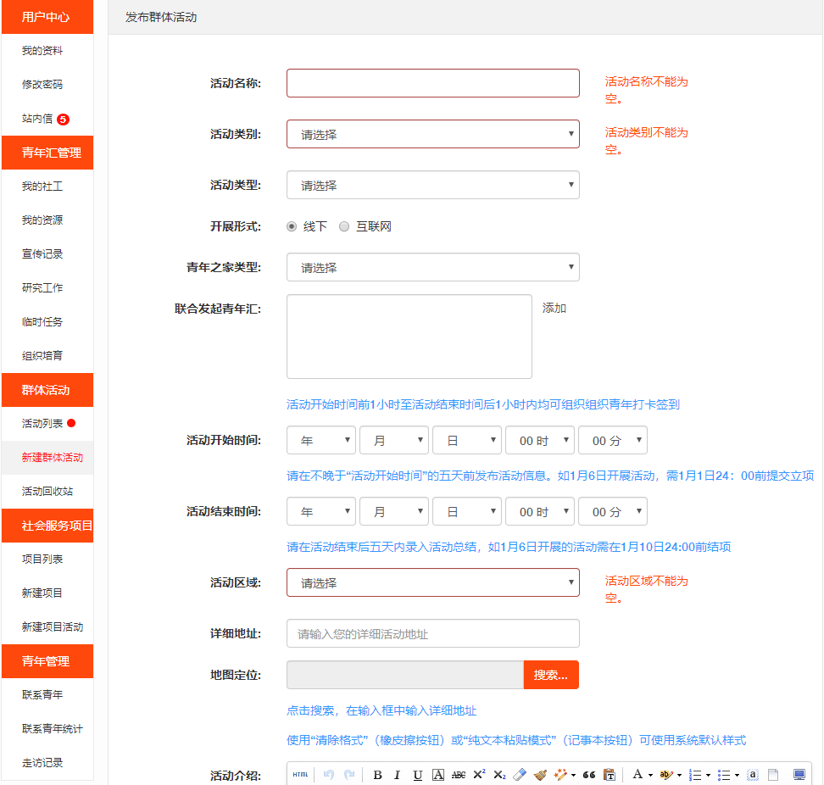Open the end time 00 分 dropdown
This screenshot has height=785, width=824.
click(x=613, y=511)
